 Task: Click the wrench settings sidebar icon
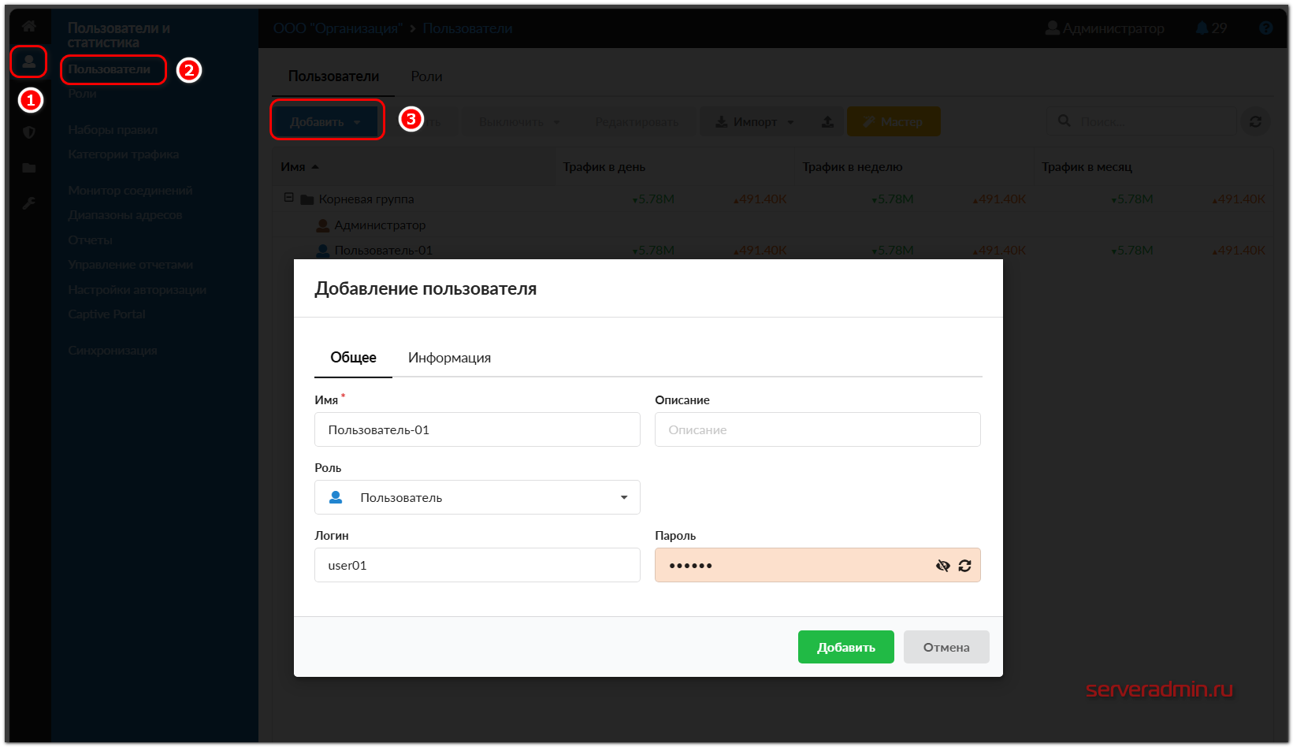[x=29, y=203]
